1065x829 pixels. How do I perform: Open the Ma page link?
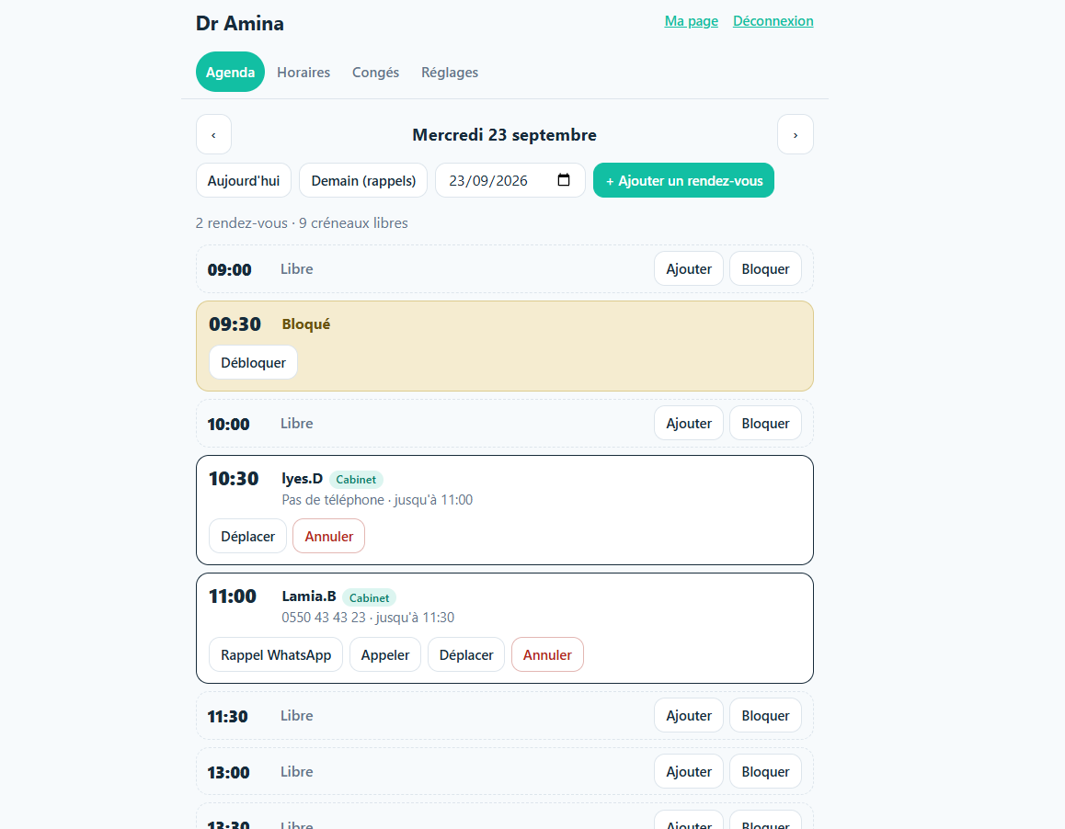tap(692, 21)
